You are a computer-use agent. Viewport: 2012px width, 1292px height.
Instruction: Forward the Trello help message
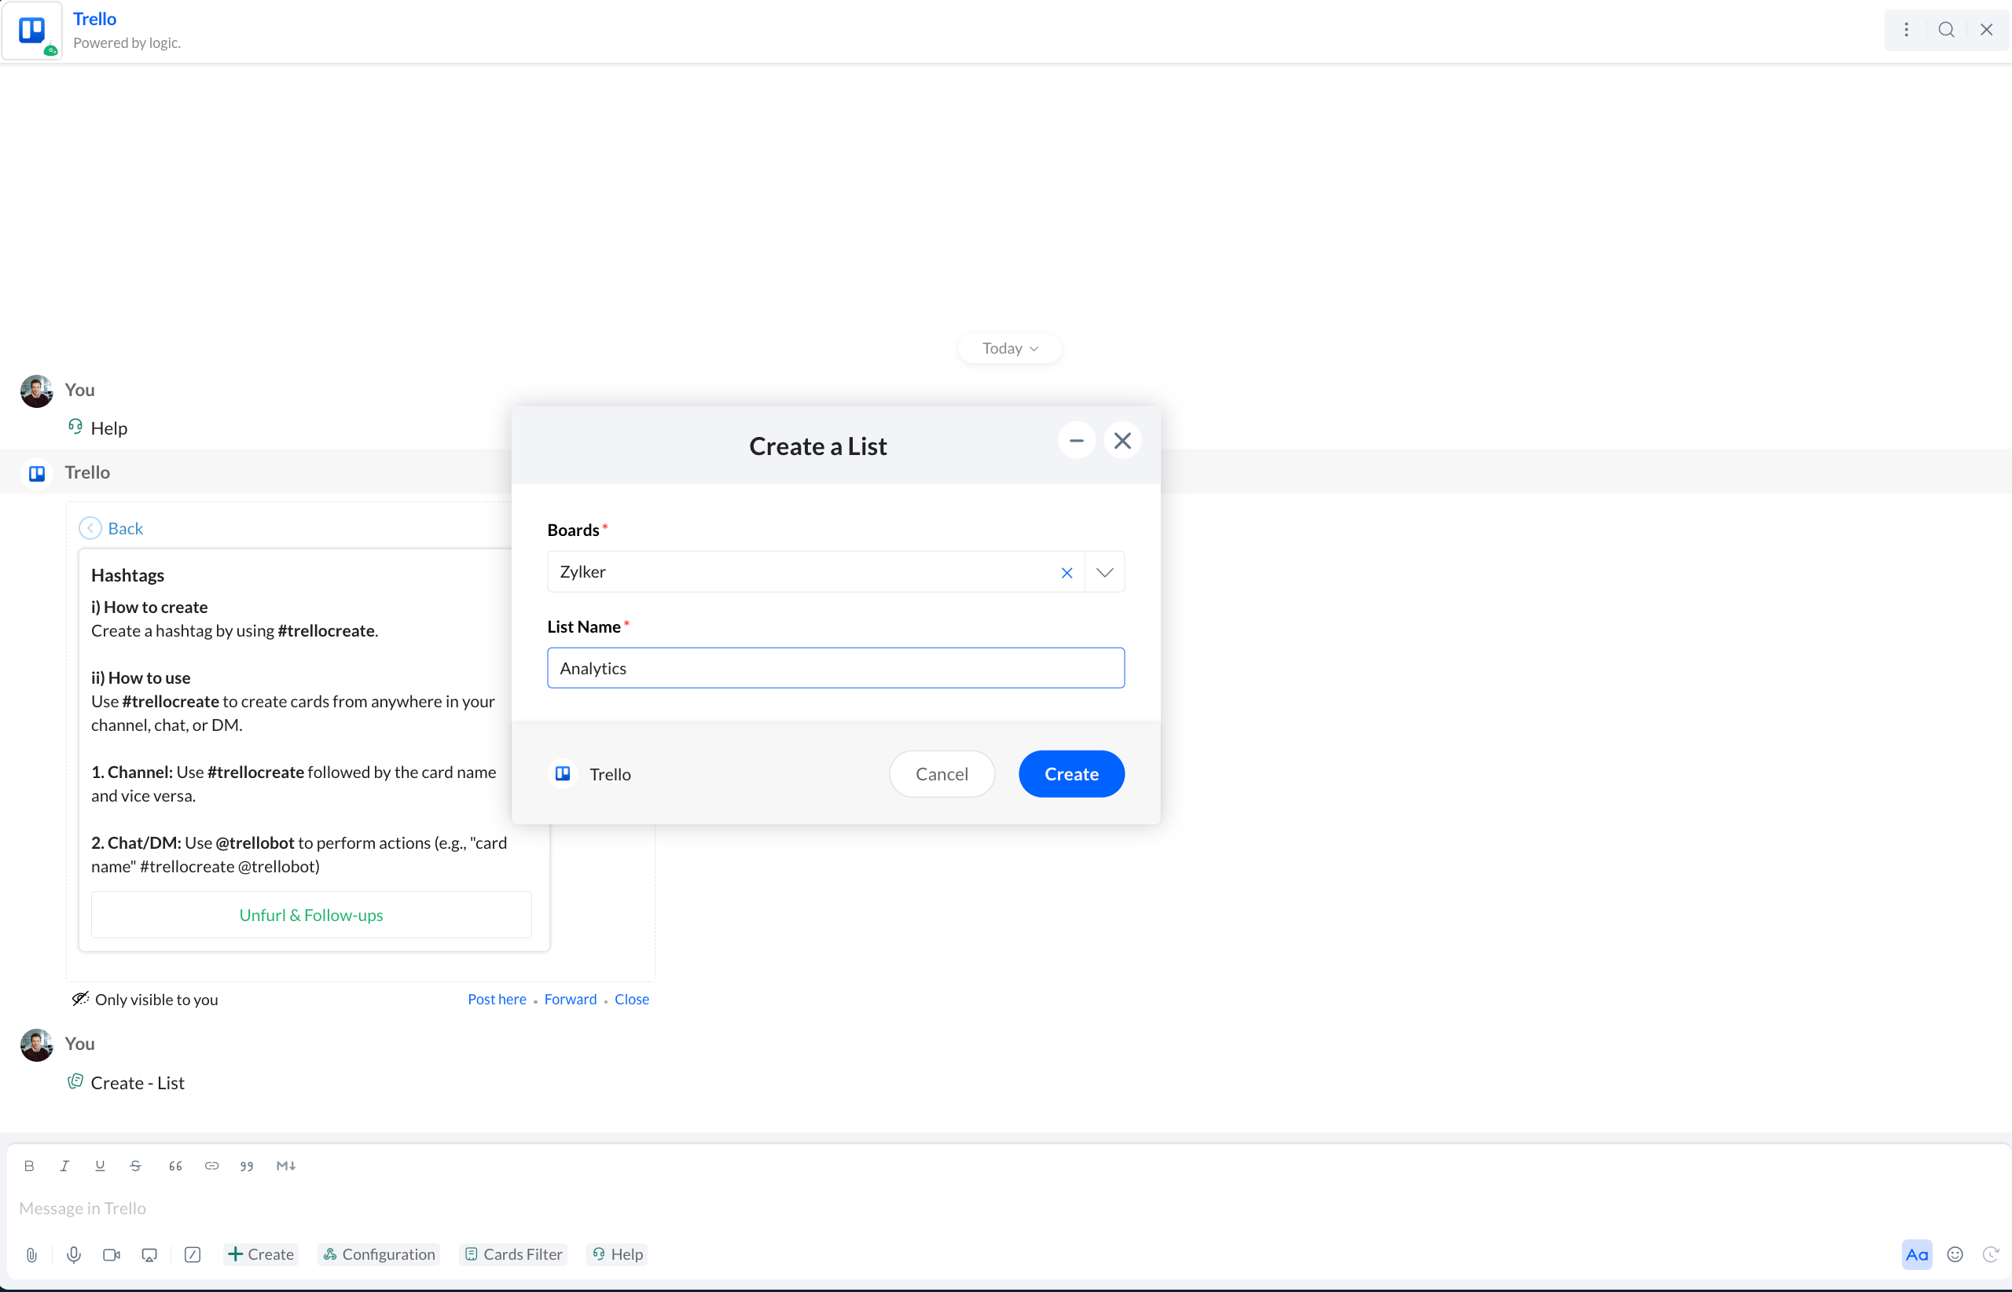point(571,999)
